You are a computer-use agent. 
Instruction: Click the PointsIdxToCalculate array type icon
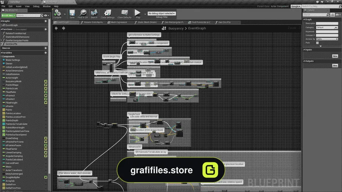tap(4, 124)
